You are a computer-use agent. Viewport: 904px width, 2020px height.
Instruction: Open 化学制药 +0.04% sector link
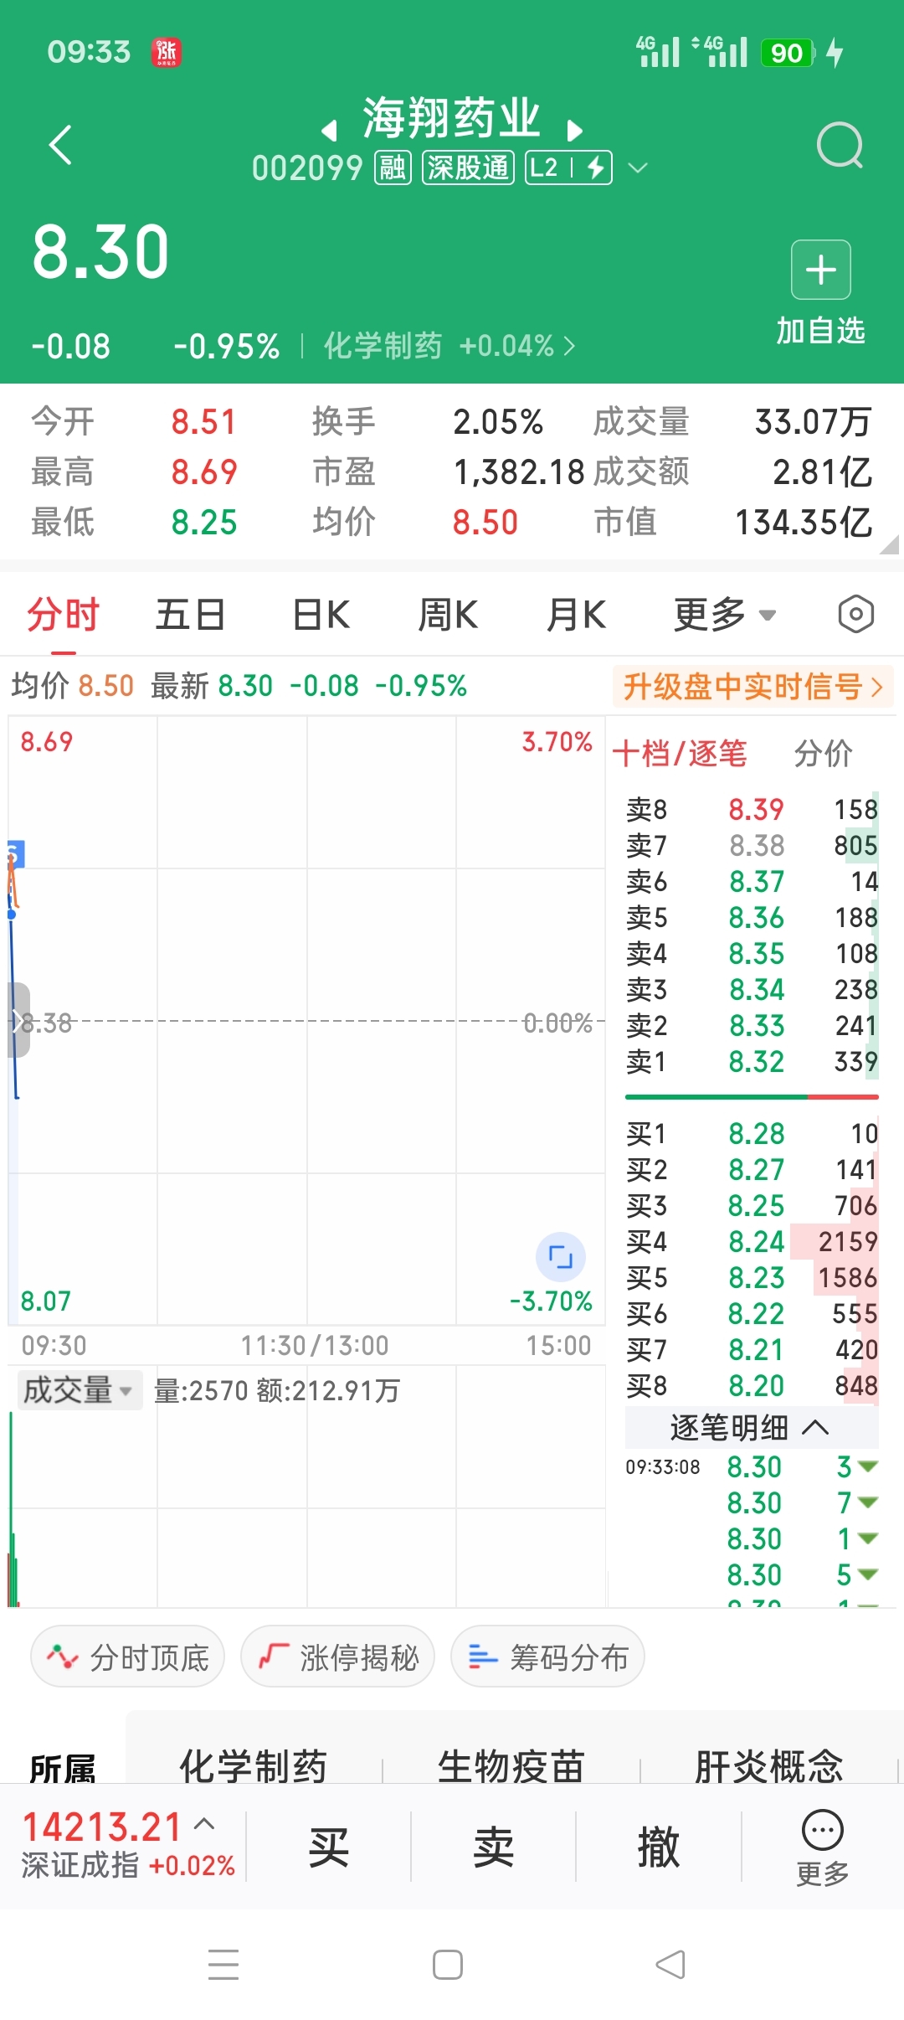pos(449,345)
